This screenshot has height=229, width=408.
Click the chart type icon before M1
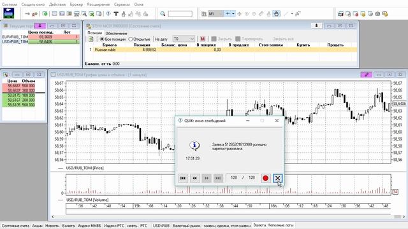[204, 14]
